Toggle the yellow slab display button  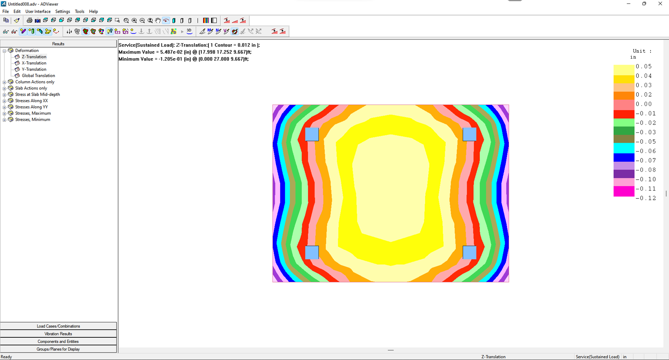click(48, 32)
